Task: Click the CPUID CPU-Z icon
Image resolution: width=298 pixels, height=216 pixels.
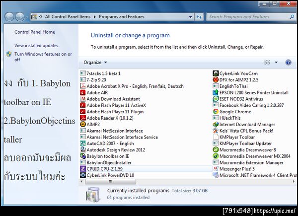Action: pyautogui.click(x=83, y=169)
